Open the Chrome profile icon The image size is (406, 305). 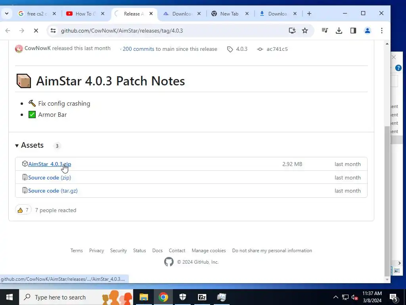pyautogui.click(x=368, y=31)
